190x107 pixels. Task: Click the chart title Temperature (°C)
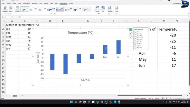[80, 33]
